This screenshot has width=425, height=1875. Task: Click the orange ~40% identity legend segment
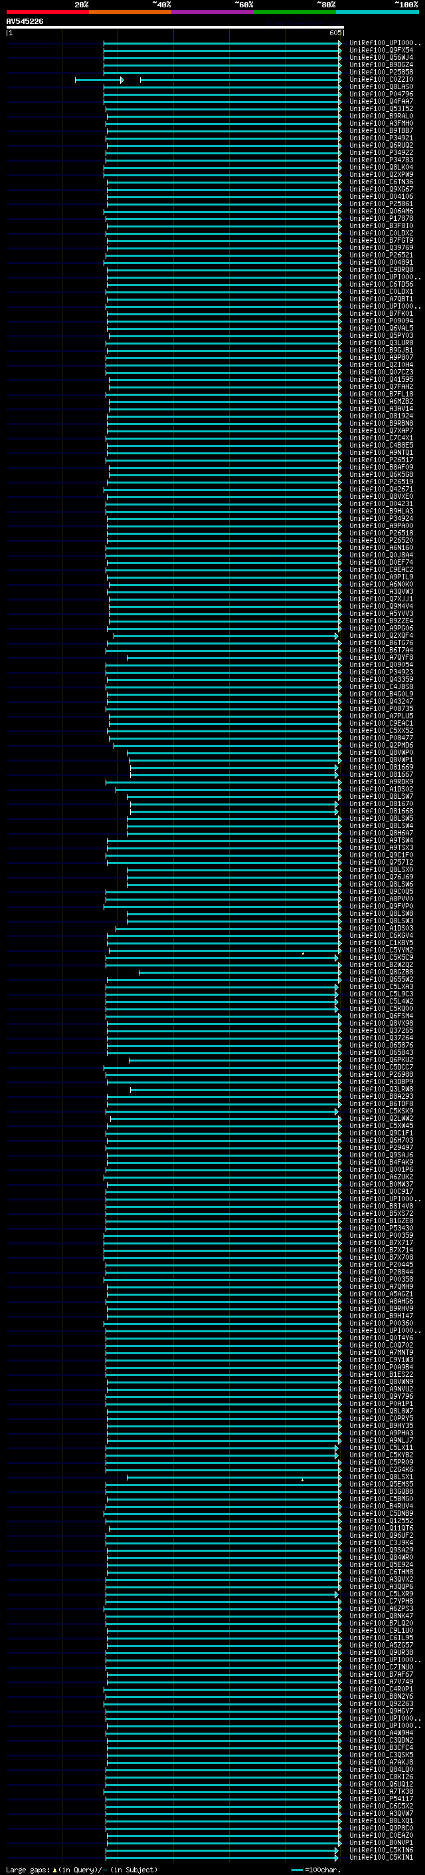130,13
